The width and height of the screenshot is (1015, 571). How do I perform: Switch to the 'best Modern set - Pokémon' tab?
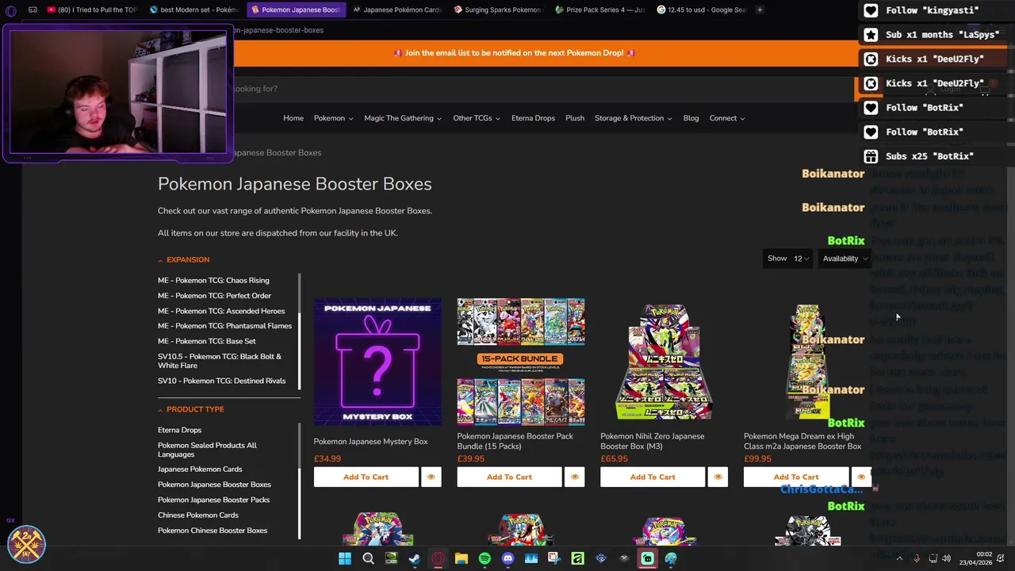(193, 10)
